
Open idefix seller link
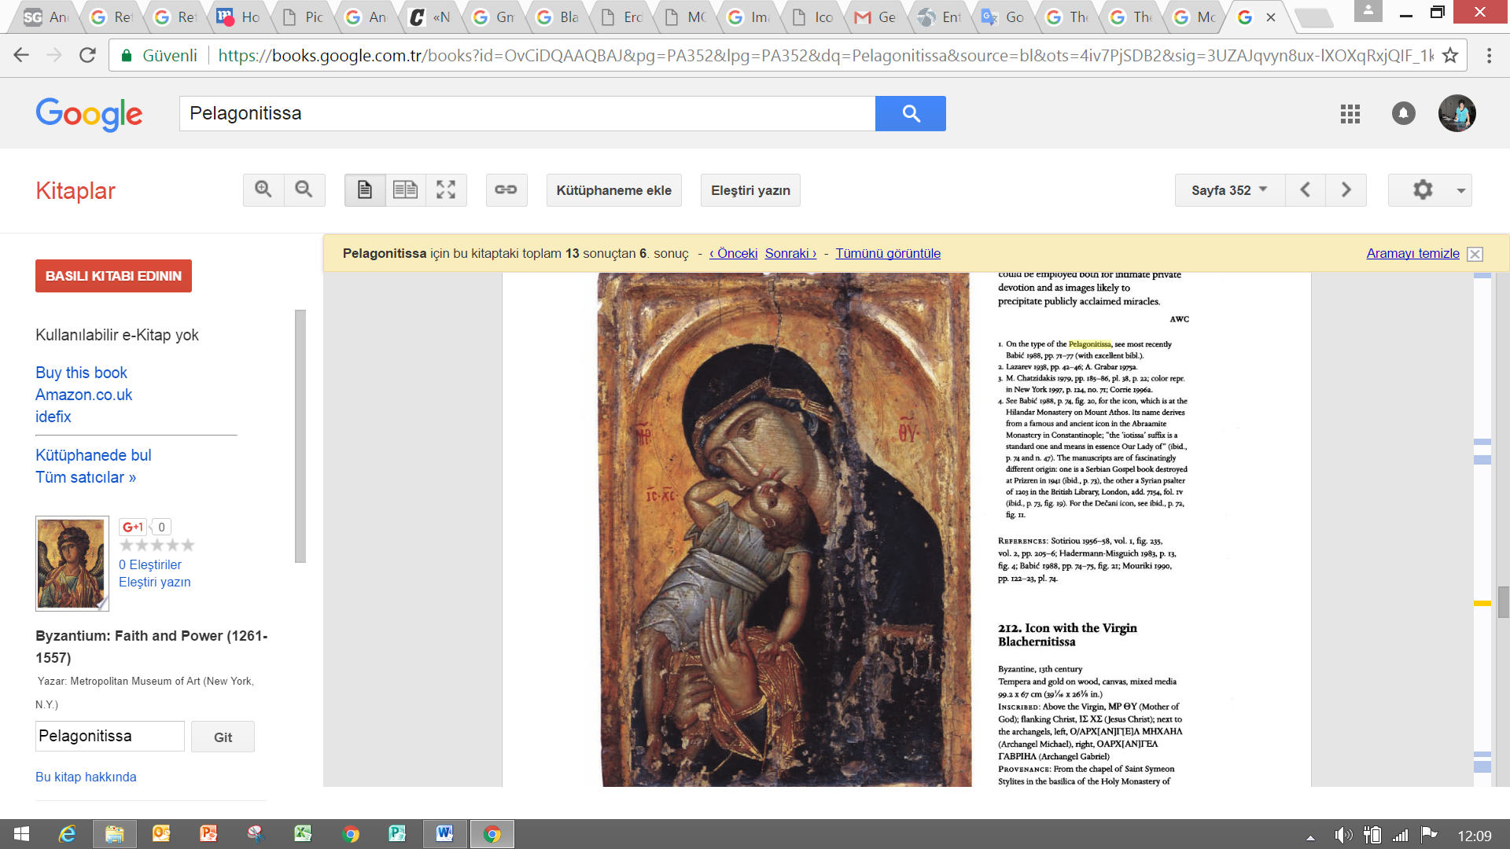pos(53,417)
